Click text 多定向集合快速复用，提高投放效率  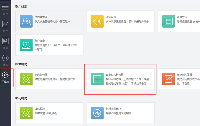pos(55,79)
